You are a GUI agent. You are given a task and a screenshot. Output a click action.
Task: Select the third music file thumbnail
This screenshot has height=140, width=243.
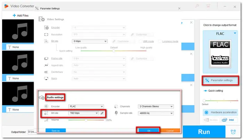coord(18,94)
